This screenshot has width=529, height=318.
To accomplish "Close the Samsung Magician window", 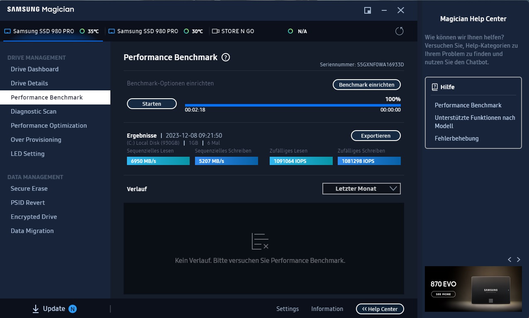I will (401, 10).
